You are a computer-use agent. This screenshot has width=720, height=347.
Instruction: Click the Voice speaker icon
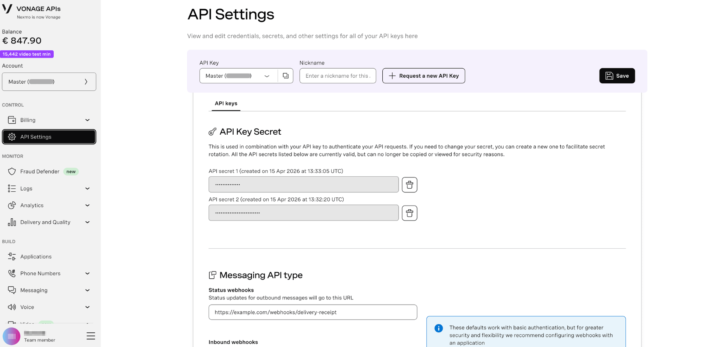point(12,307)
